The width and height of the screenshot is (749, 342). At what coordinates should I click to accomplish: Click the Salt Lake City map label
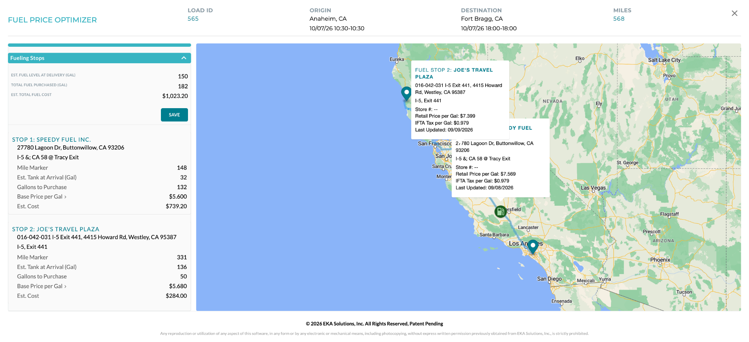[x=664, y=60]
